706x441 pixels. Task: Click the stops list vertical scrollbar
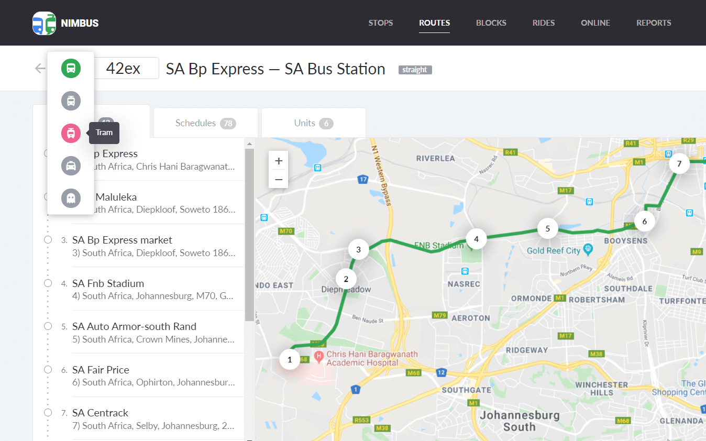tap(249, 236)
